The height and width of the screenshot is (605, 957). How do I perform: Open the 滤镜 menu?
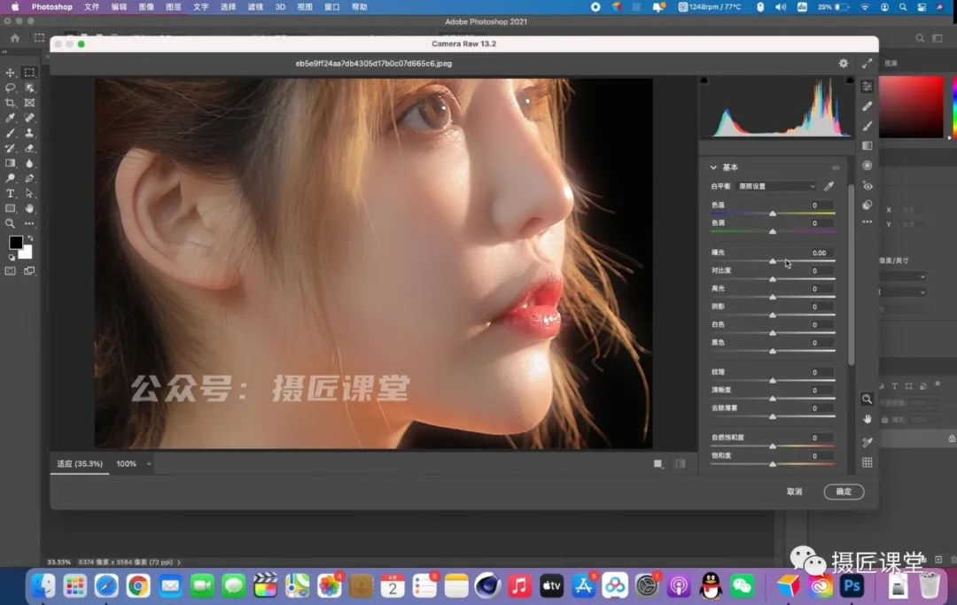pos(255,7)
